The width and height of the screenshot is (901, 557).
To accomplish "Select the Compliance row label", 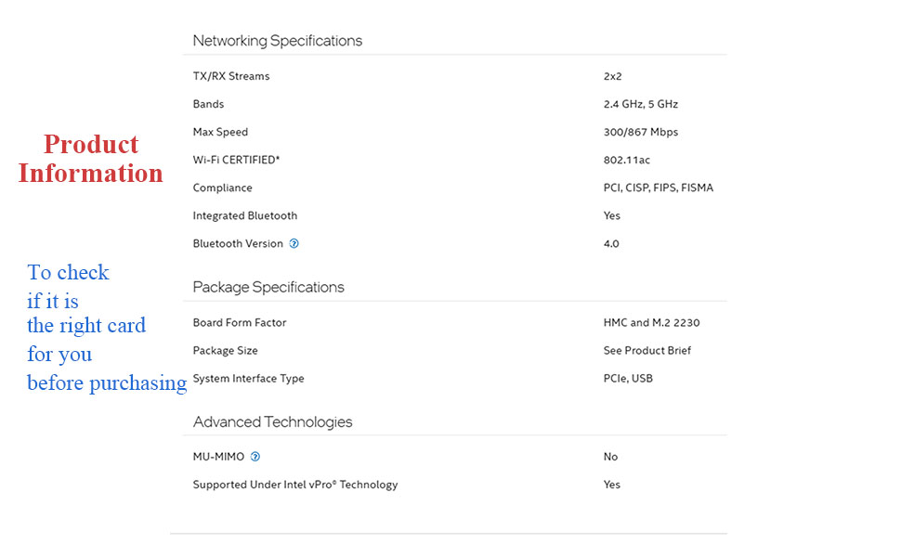I will pyautogui.click(x=222, y=188).
